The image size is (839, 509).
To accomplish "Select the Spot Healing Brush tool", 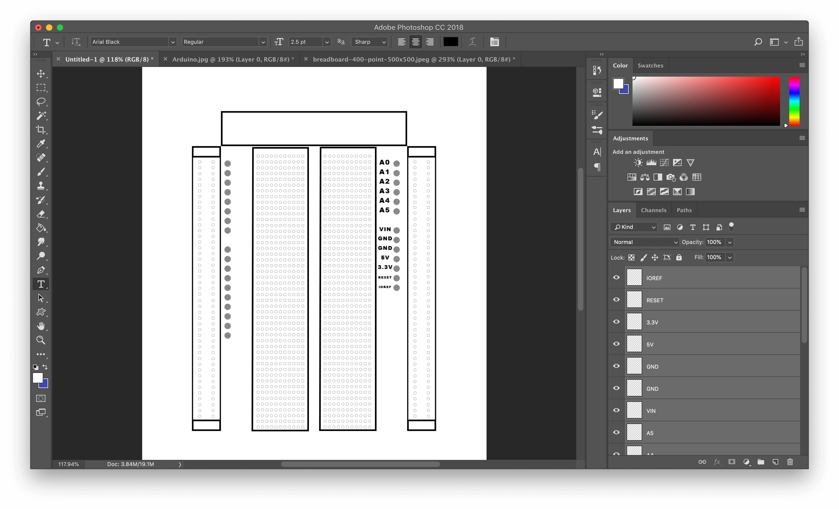I will [x=41, y=157].
